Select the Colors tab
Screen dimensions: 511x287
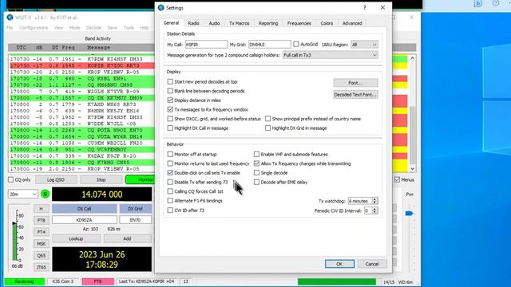(327, 23)
